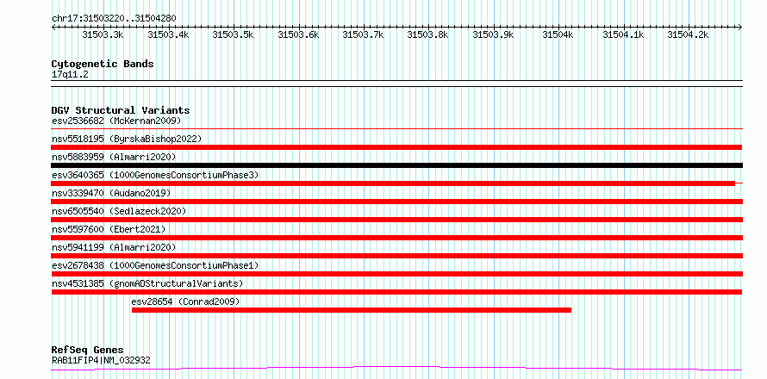This screenshot has height=379, width=767.
Task: Open the nsv6505540 (Sedlazeck2020) variant label
Action: [x=119, y=211]
